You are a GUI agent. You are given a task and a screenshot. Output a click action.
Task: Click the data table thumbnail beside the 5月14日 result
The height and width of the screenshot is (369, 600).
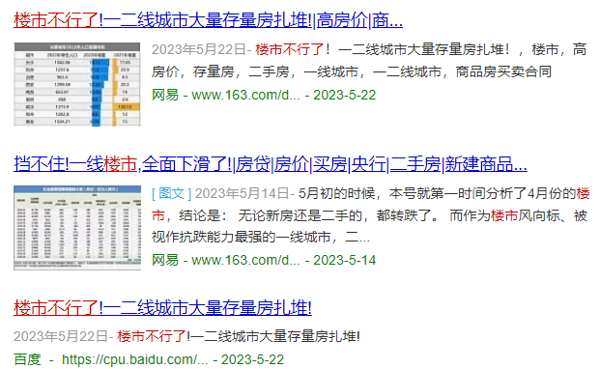pos(77,228)
